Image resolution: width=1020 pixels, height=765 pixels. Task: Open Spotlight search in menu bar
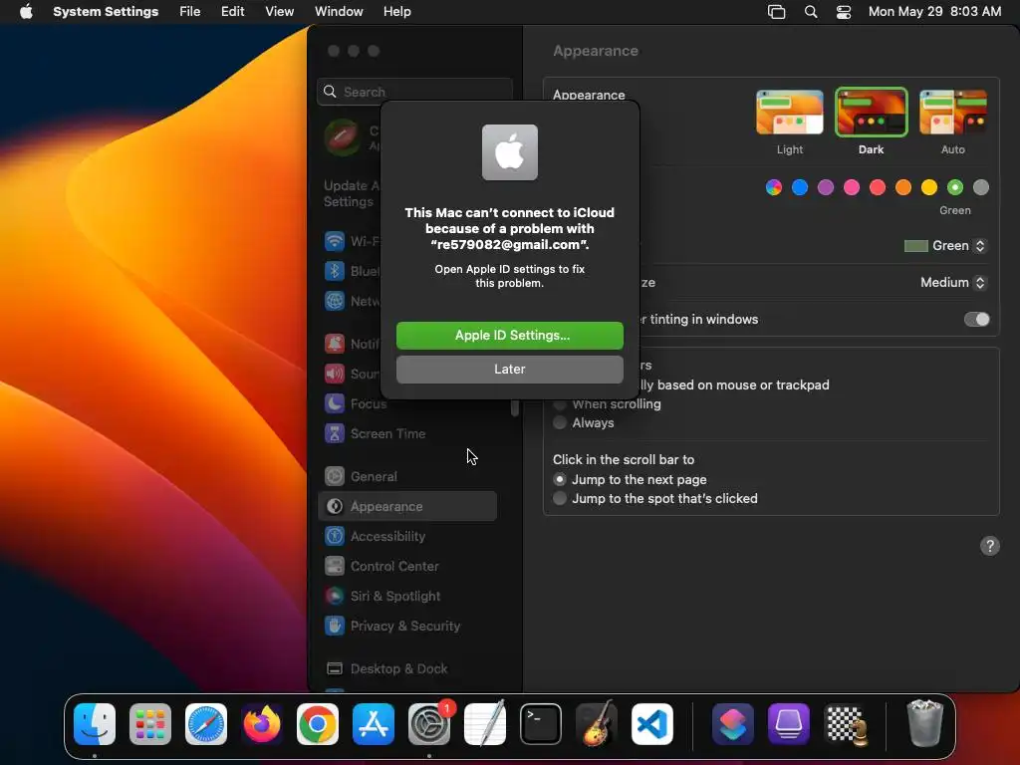point(811,12)
